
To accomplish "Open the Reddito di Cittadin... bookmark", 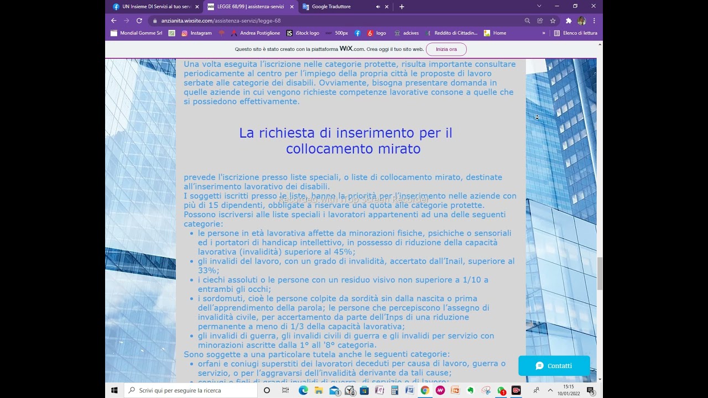I will coord(451,33).
